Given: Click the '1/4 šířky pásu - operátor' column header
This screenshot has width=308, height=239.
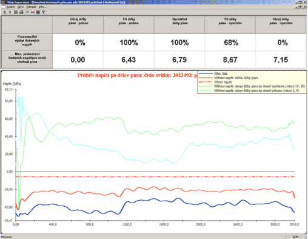Looking at the screenshot, I should [x=230, y=25].
